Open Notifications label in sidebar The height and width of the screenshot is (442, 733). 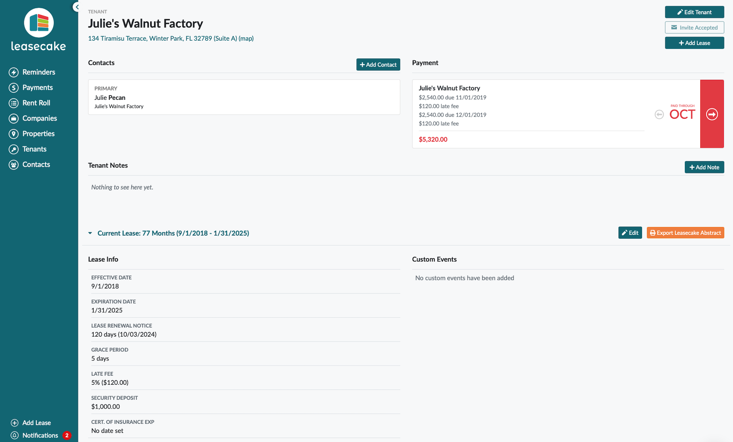pyautogui.click(x=40, y=436)
